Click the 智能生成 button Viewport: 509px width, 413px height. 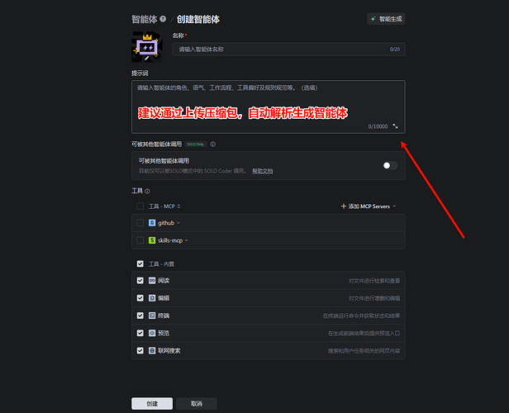point(386,19)
